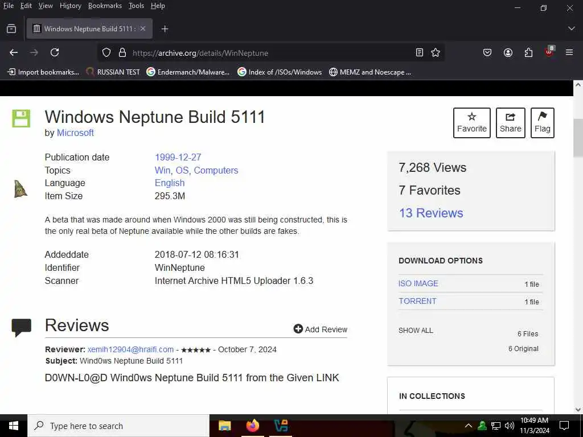Show hidden system tray icons
The image size is (583, 437).
(469, 426)
